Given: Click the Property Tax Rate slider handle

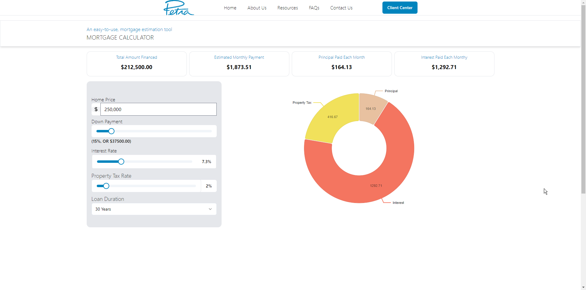Looking at the screenshot, I should 106,186.
